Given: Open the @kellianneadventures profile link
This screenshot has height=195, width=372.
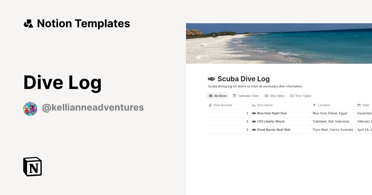Looking at the screenshot, I should coord(93,107).
